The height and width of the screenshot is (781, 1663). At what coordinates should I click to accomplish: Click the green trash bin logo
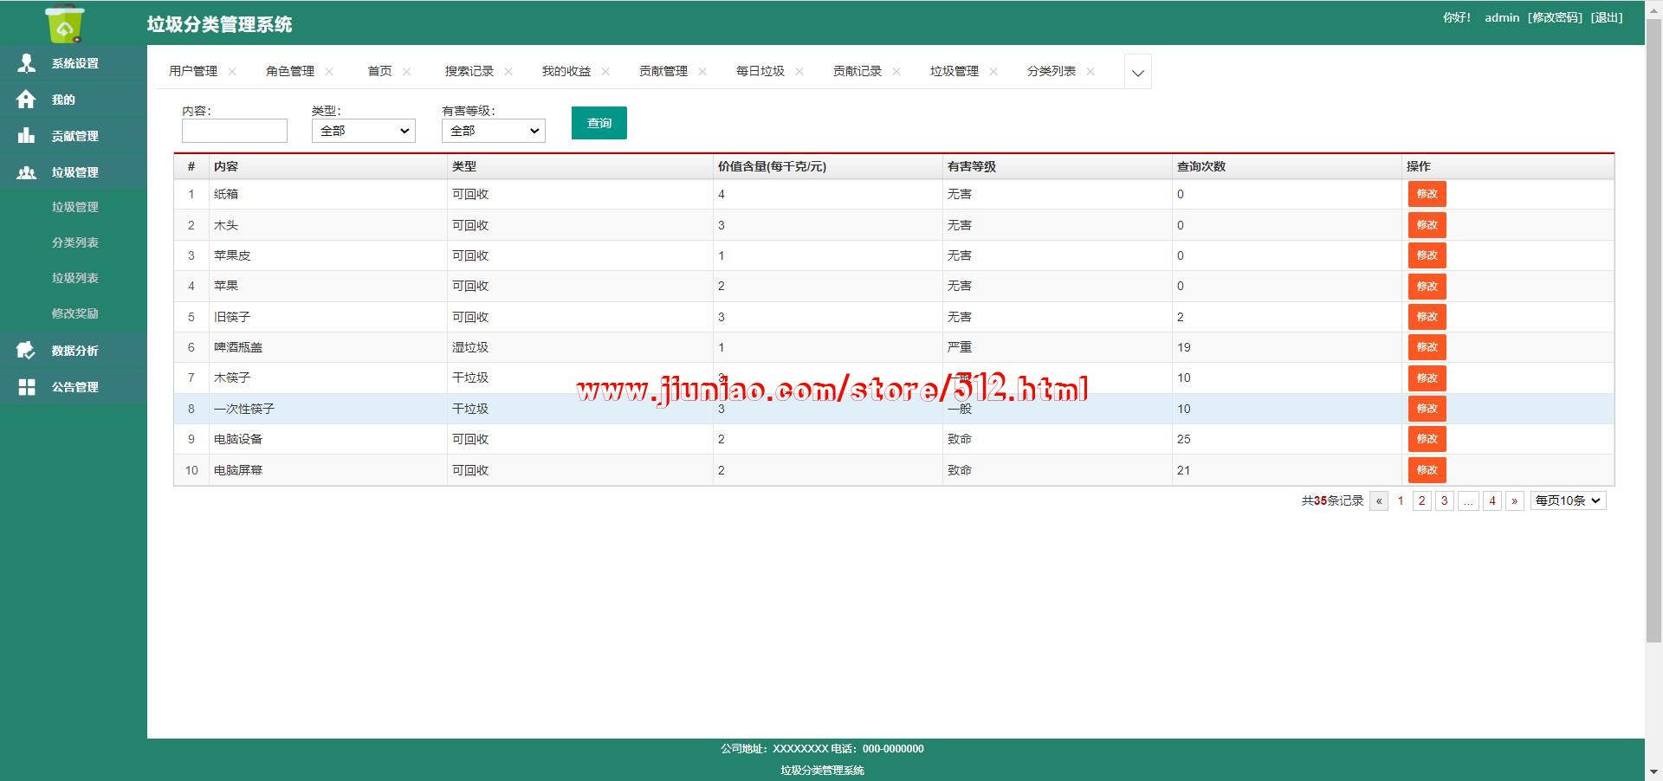click(x=65, y=23)
